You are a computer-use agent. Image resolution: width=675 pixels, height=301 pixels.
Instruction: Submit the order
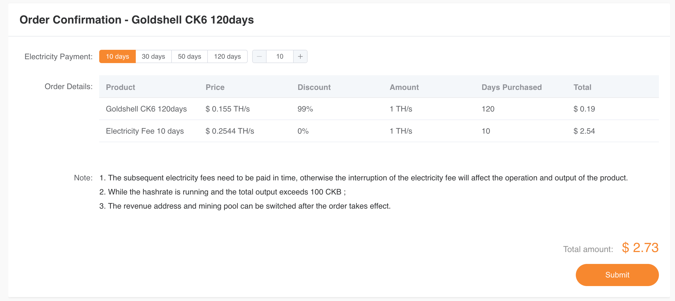pyautogui.click(x=617, y=275)
